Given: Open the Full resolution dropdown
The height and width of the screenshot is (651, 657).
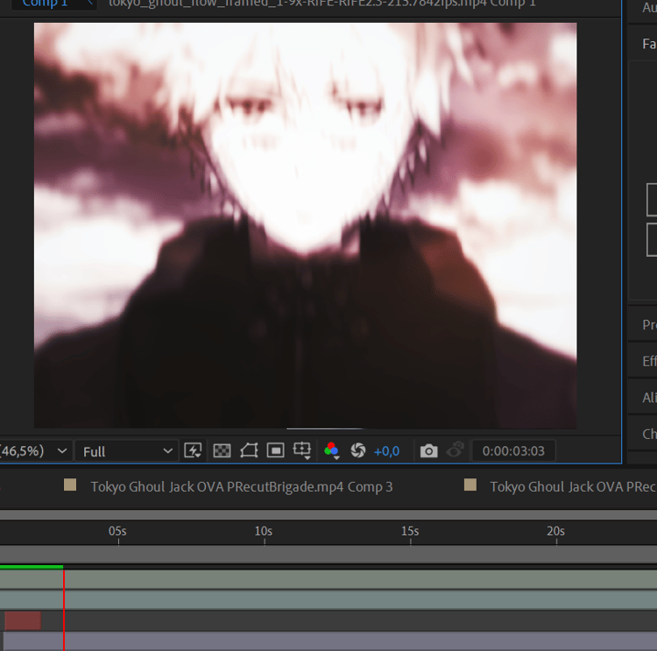Looking at the screenshot, I should pos(127,451).
